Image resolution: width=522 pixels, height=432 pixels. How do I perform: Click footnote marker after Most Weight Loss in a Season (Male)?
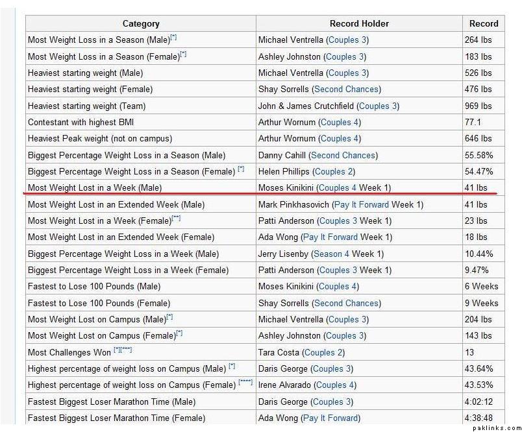pos(173,38)
